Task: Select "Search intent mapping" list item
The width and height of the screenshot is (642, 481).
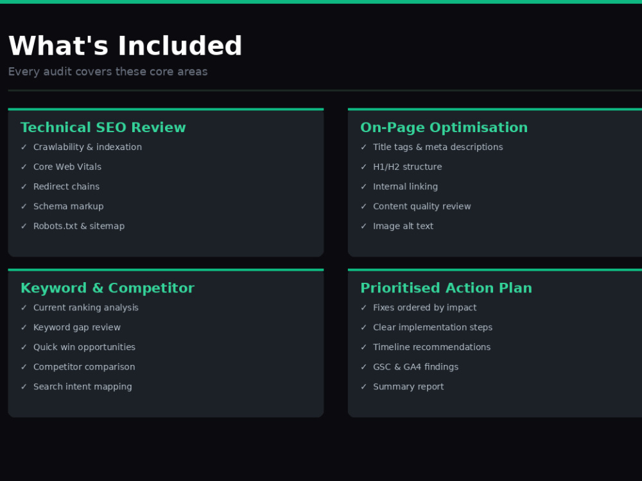Action: tap(83, 387)
